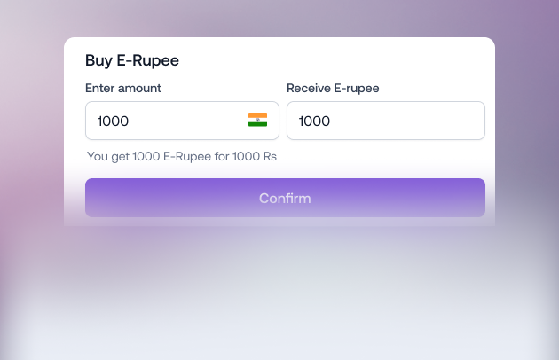Viewport: 559px width, 360px height.
Task: Click the Buy E-Rupee heading
Action: (132, 60)
